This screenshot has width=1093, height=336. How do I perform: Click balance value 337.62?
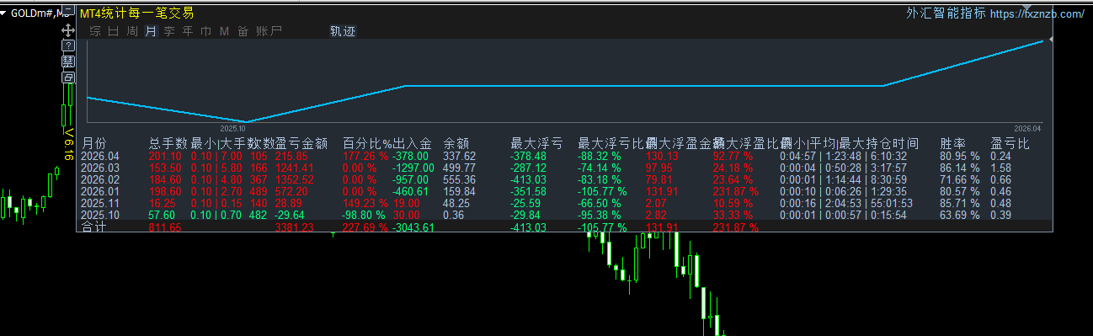[460, 156]
